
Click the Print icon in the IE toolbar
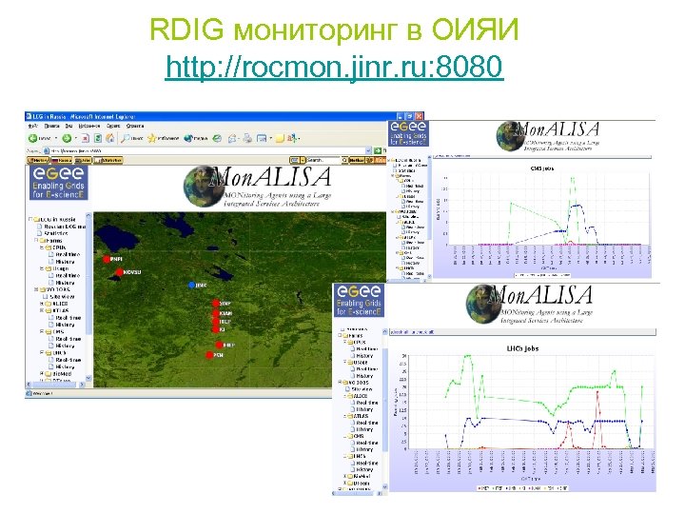[247, 138]
